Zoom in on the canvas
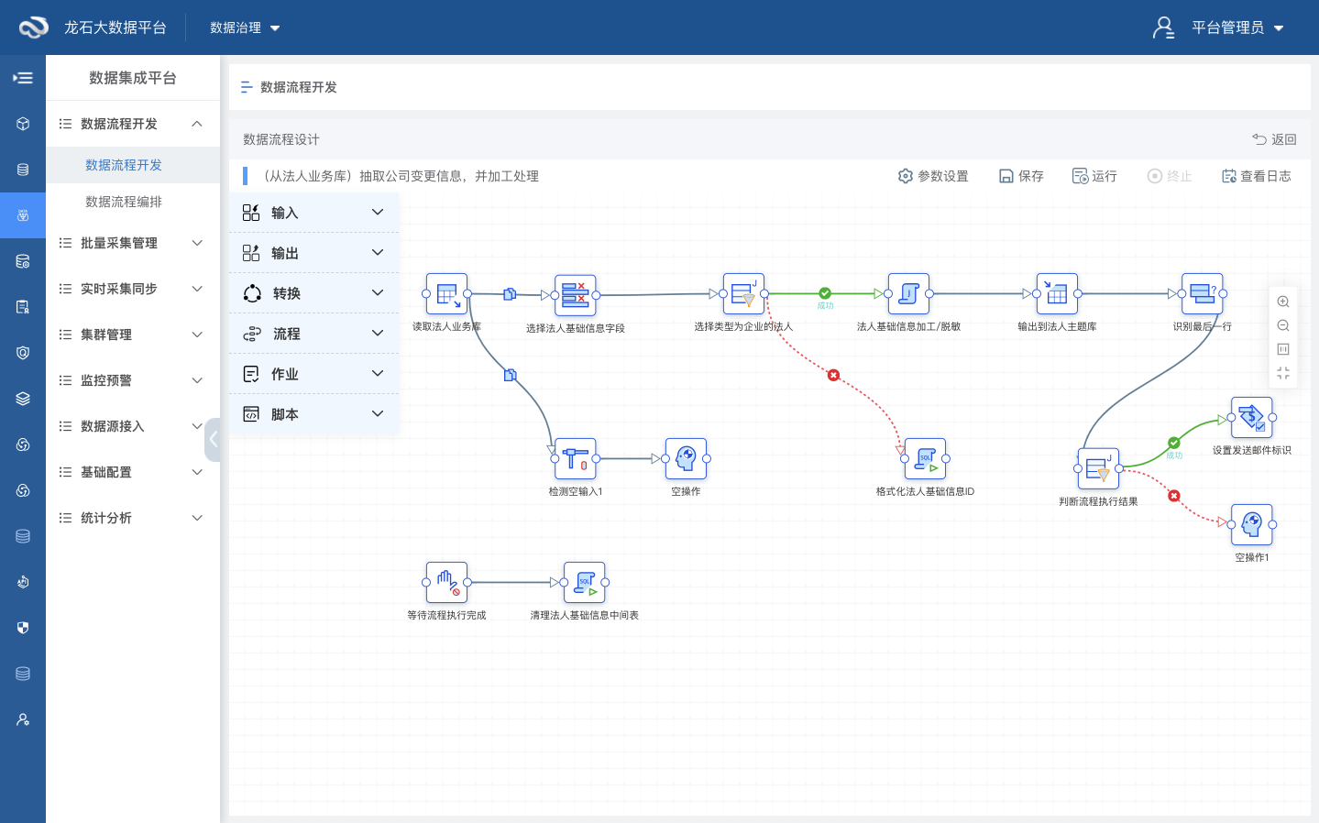The image size is (1319, 823). click(x=1283, y=302)
